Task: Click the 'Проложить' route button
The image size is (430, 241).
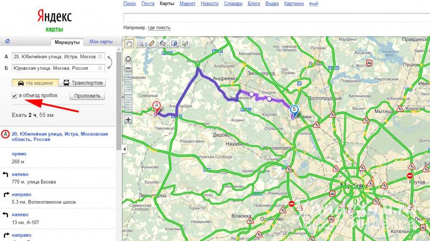Action: pos(87,96)
